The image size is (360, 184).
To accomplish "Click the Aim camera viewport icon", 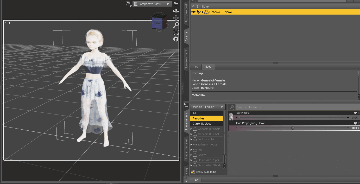I will (x=176, y=39).
